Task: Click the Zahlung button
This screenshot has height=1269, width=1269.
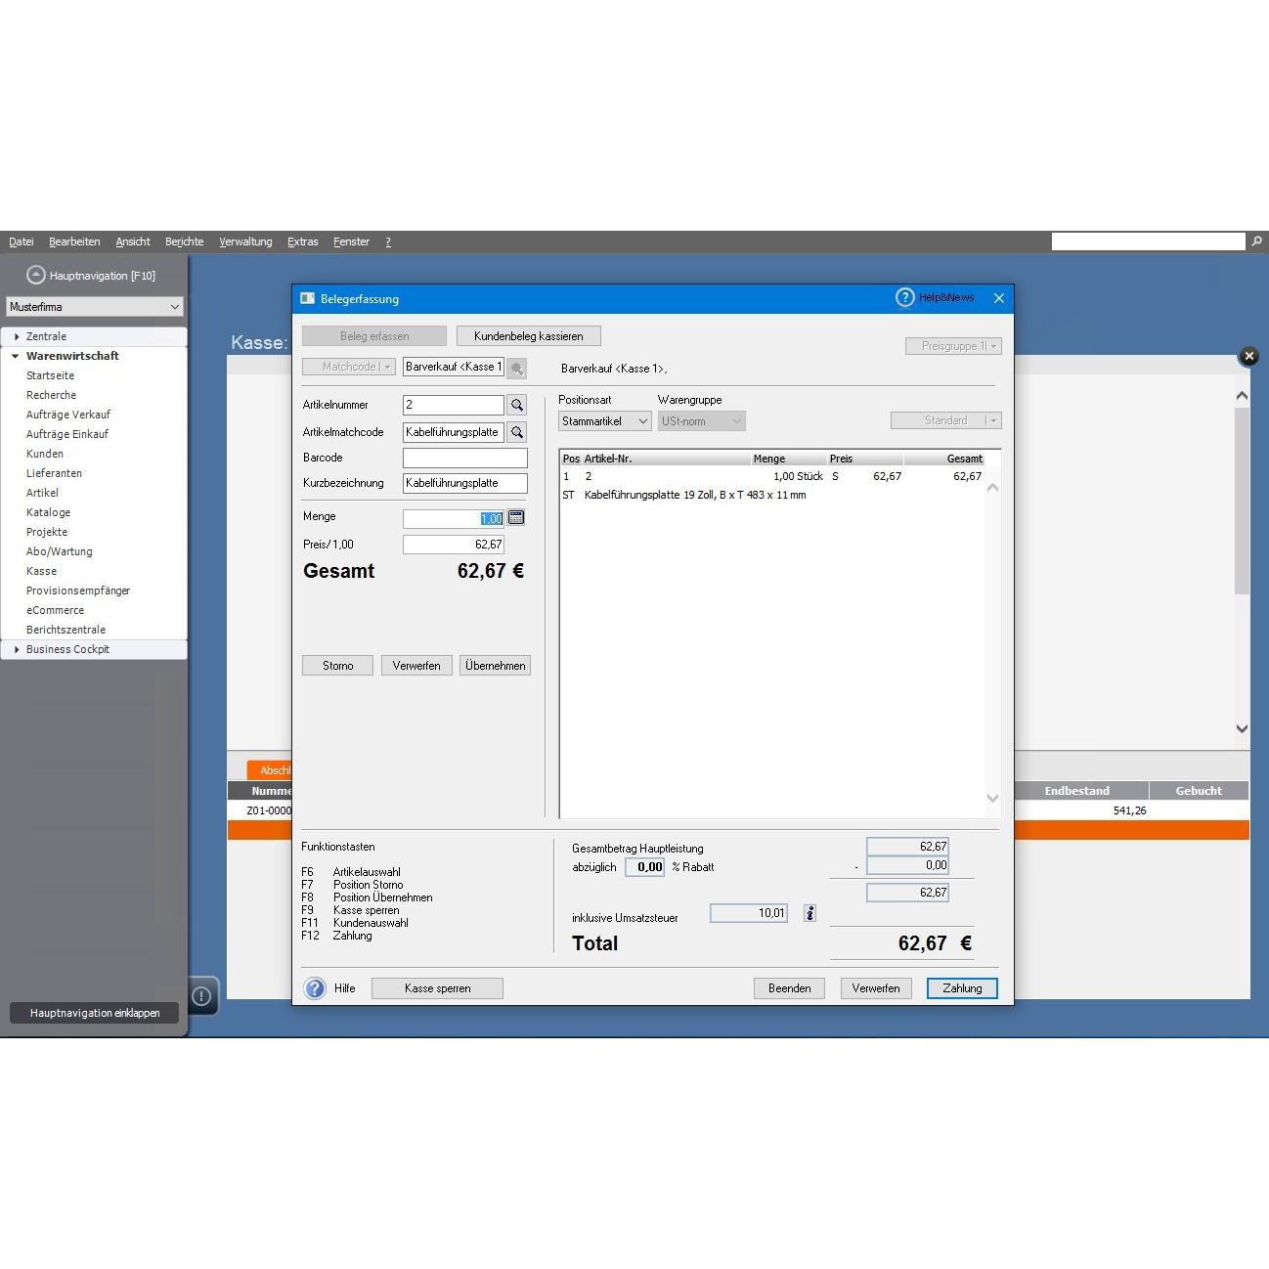Action: 962,988
